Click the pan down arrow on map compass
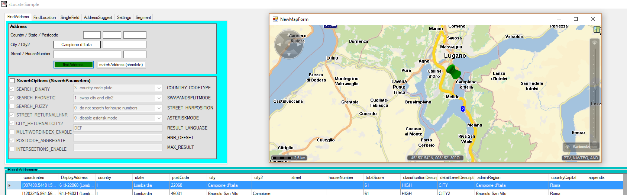 [x=289, y=55]
